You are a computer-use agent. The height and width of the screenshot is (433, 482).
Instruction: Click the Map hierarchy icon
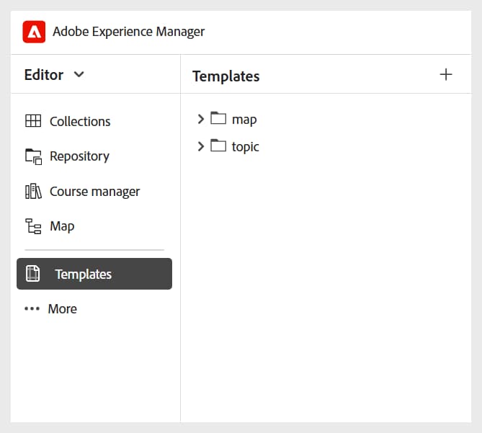(33, 226)
